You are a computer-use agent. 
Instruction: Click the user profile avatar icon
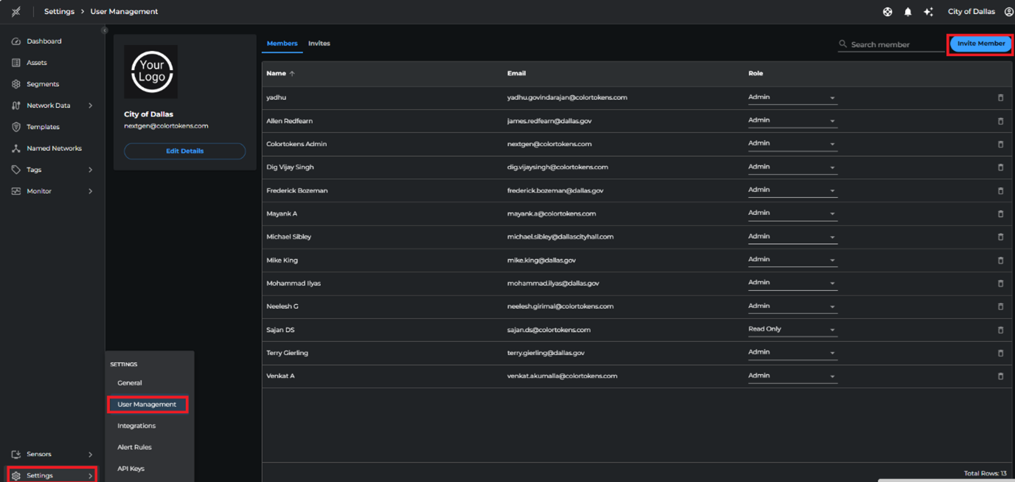tap(1008, 12)
